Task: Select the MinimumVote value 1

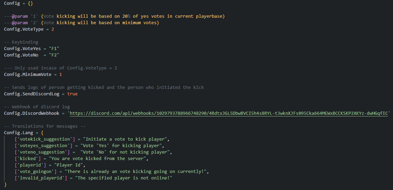Action: coord(60,74)
